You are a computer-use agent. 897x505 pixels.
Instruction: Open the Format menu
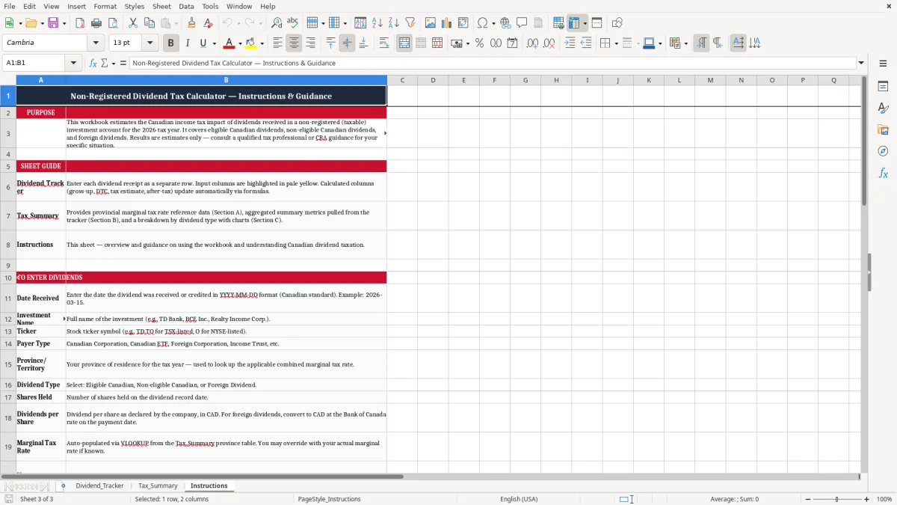pos(105,6)
